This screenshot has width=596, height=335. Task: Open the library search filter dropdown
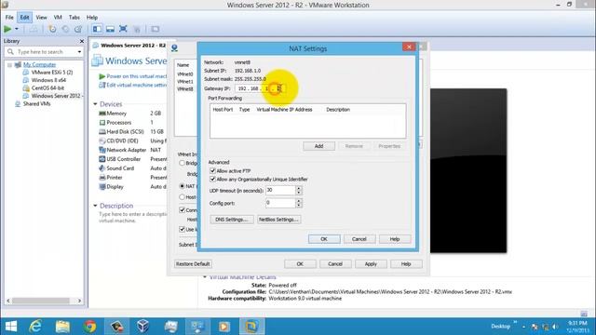[79, 52]
